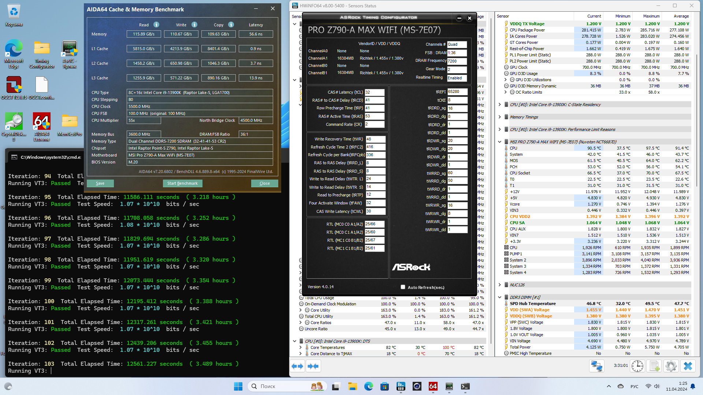Reset the HWiNFO elapsed time clock icon

point(637,366)
